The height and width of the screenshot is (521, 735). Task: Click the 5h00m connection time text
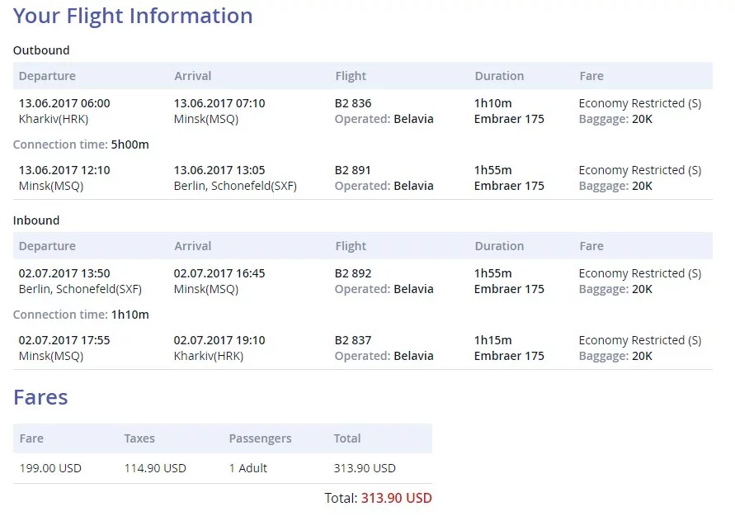130,144
